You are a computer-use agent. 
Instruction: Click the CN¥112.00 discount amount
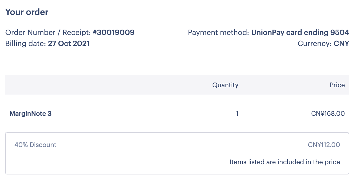point(324,145)
